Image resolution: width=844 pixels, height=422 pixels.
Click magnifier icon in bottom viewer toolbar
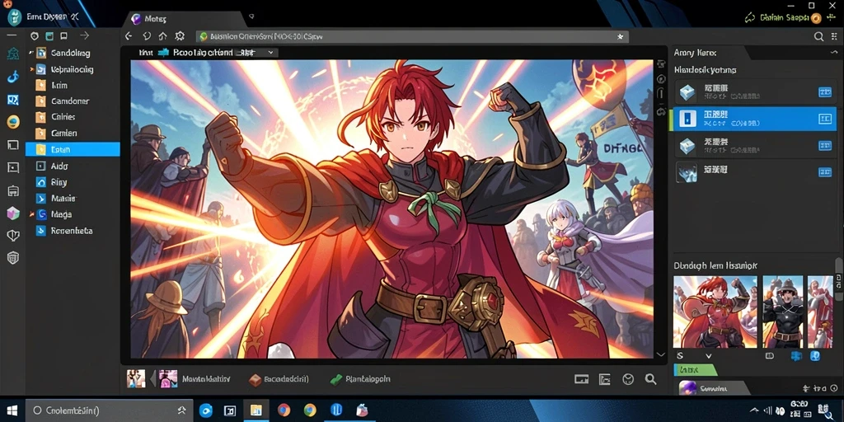tap(651, 379)
